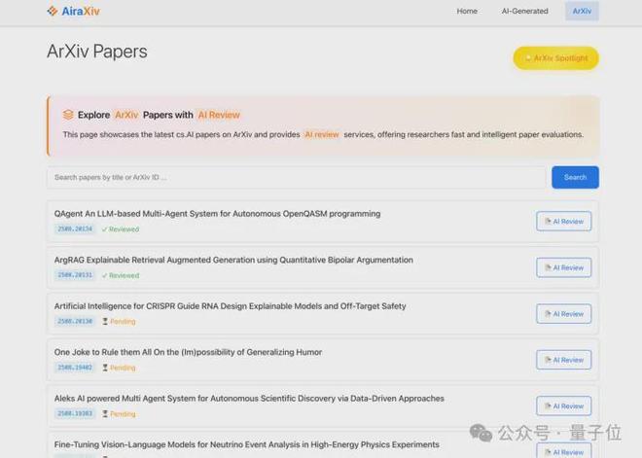Click AI Review button for Fine-Tuning Vision-Language paper
Viewport: 642px width, 458px height.
coord(564,451)
